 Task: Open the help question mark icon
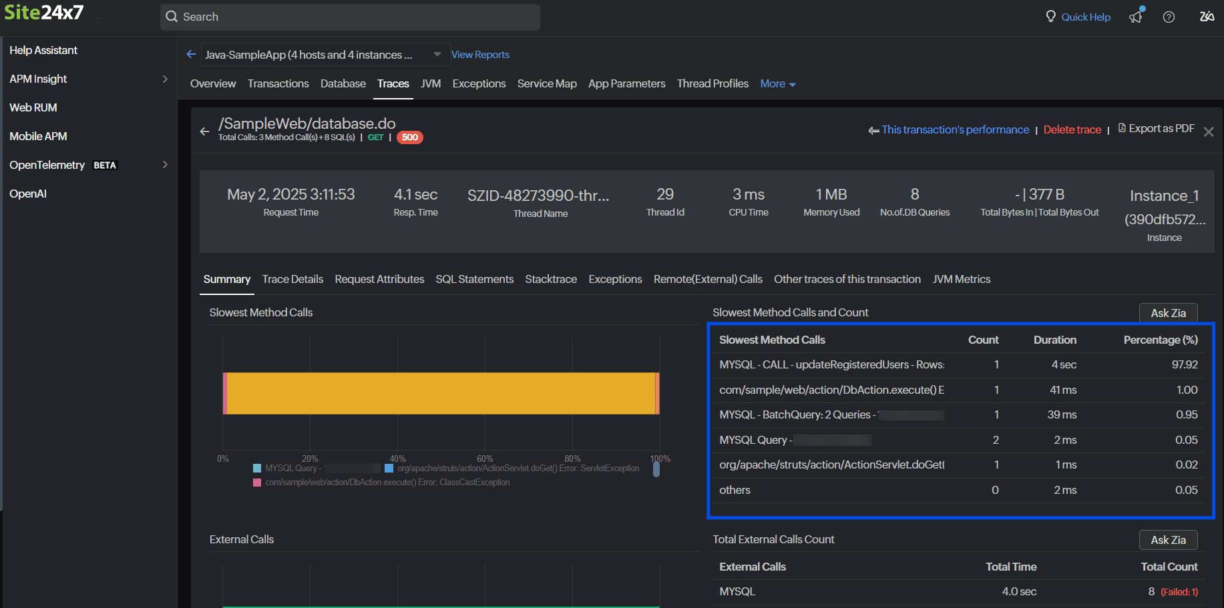click(x=1169, y=17)
